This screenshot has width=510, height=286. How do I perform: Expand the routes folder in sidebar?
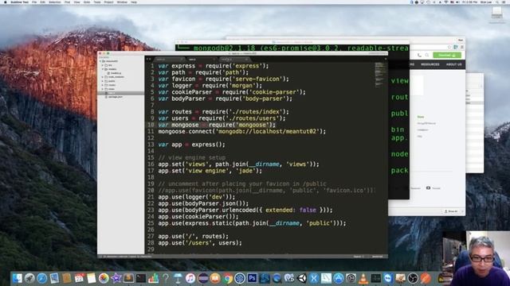(x=103, y=85)
